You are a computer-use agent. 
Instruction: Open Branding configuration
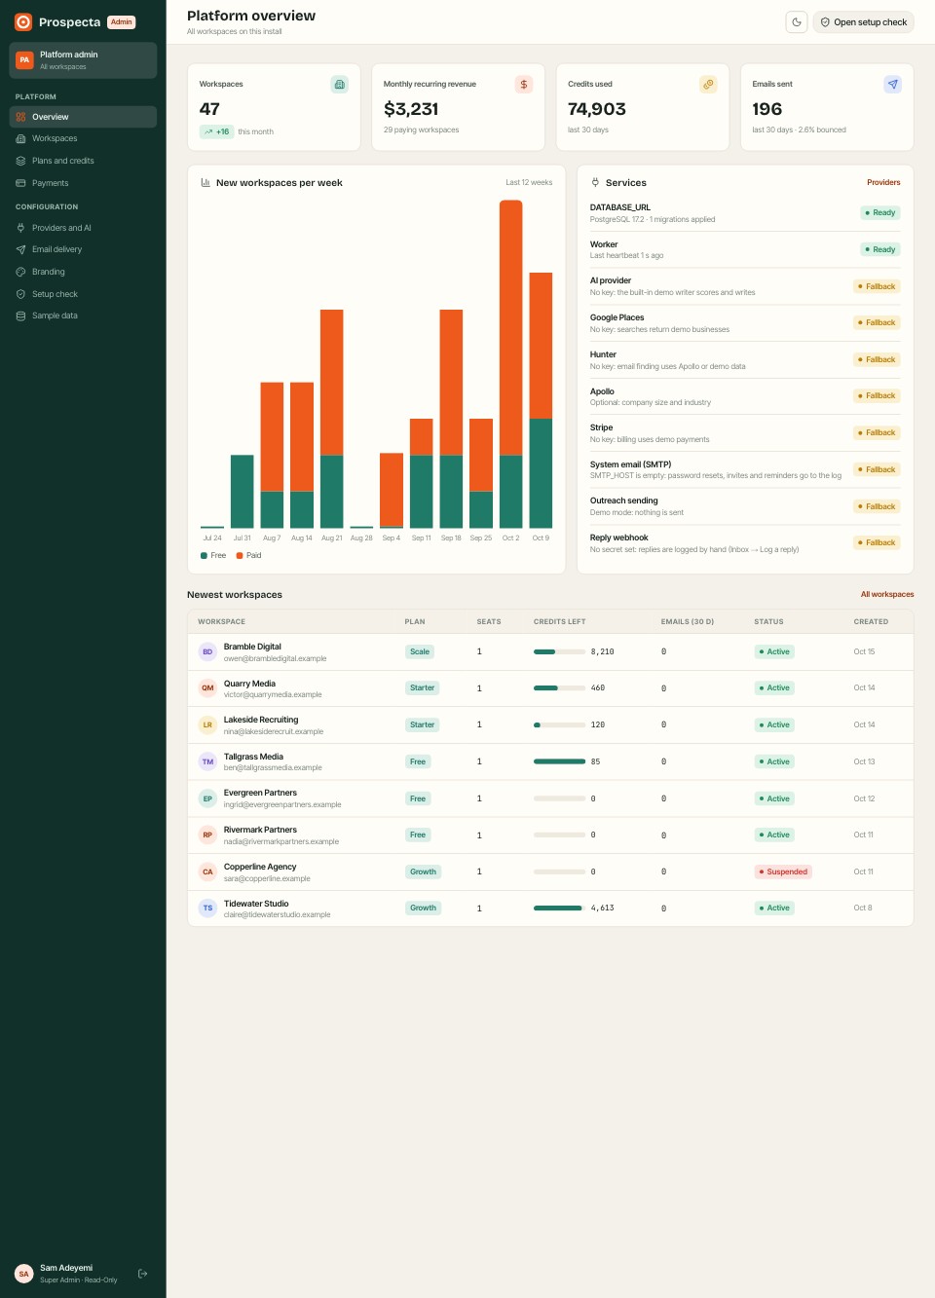point(83,272)
